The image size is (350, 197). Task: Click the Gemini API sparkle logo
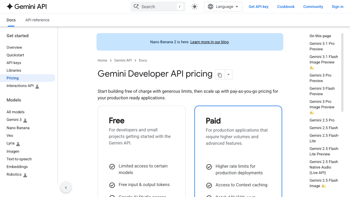[10, 6]
